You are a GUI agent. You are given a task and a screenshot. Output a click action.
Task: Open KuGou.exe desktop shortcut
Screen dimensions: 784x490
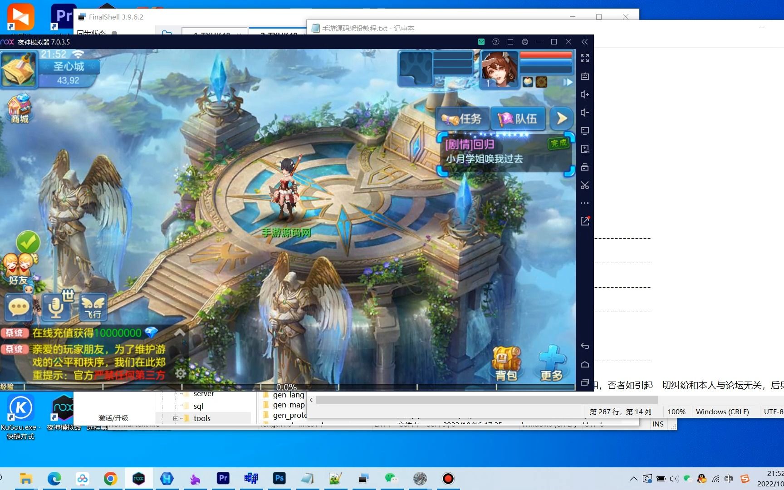tap(20, 417)
